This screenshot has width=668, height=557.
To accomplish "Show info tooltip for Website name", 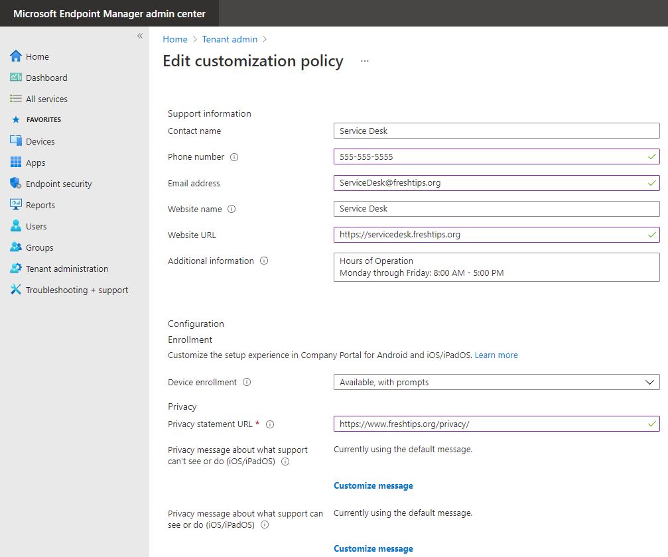I will (x=232, y=209).
